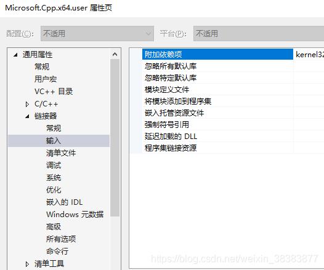Select 常规 under 链接器
This screenshot has width=324, height=270.
coord(54,129)
